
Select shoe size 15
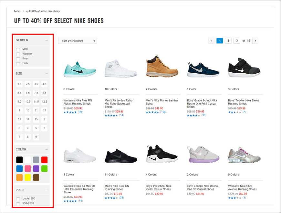click(36, 119)
